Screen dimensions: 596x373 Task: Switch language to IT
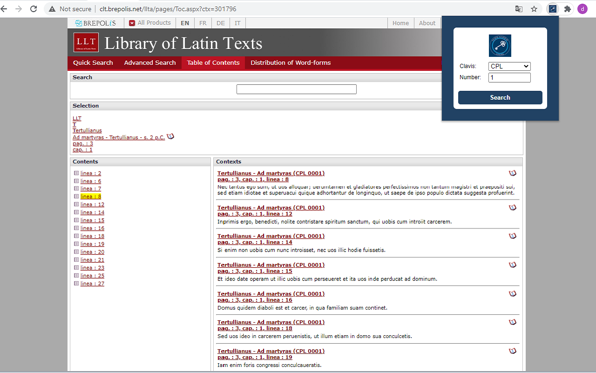pos(237,23)
